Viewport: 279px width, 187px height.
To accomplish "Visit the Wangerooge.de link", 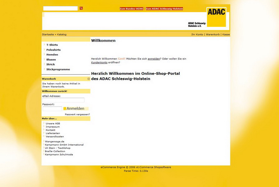I will pyautogui.click(x=55, y=141).
